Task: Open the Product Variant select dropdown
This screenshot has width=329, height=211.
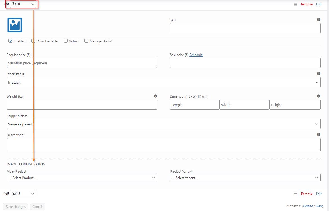Action: point(245,178)
